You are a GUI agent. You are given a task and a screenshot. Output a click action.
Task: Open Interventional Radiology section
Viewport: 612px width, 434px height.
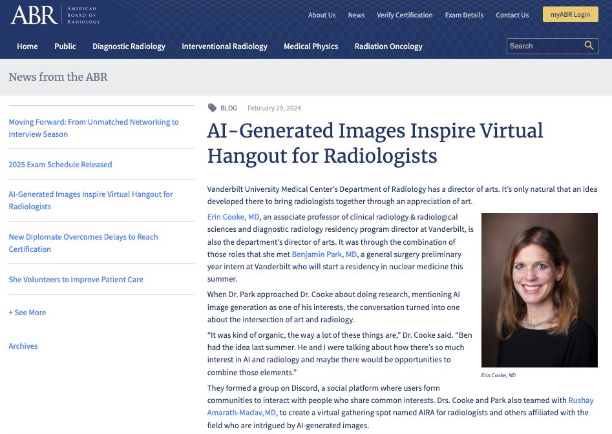pos(224,46)
